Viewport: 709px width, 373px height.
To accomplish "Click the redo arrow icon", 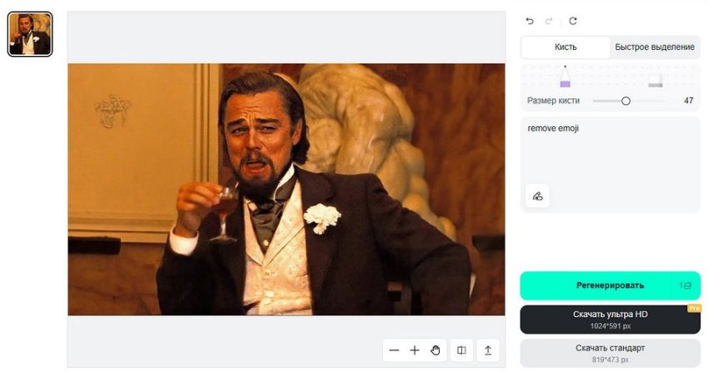I will tap(551, 21).
